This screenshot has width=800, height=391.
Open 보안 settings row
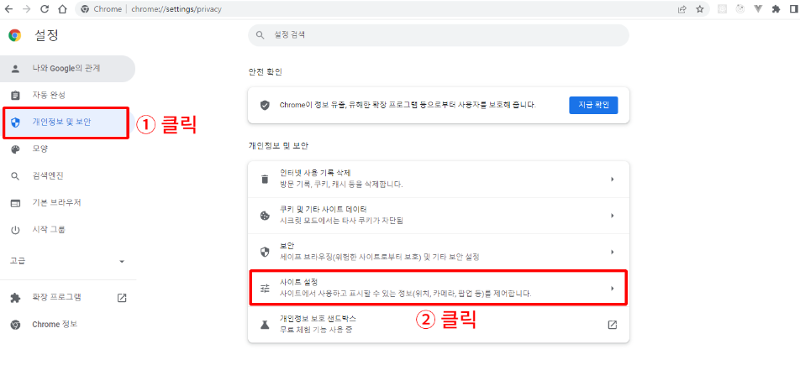[439, 252]
